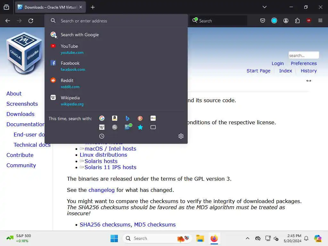The width and height of the screenshot is (328, 246).
Task: Open the Pocket save icon
Action: tap(263, 20)
